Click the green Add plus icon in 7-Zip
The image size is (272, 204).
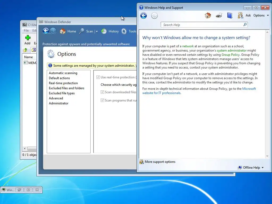coord(28,38)
